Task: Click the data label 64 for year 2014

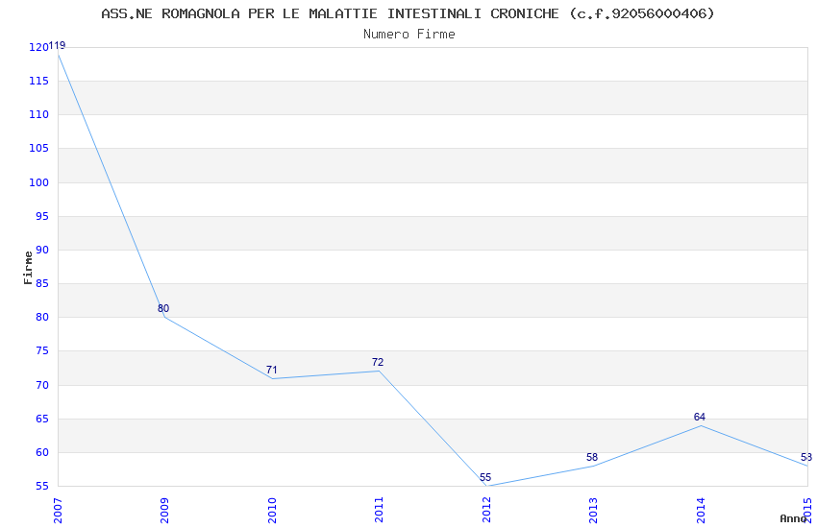Action: [699, 417]
